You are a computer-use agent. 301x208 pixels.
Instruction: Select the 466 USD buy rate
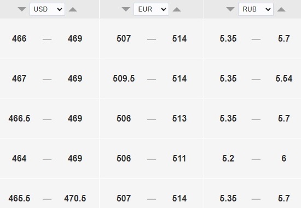[19, 39]
